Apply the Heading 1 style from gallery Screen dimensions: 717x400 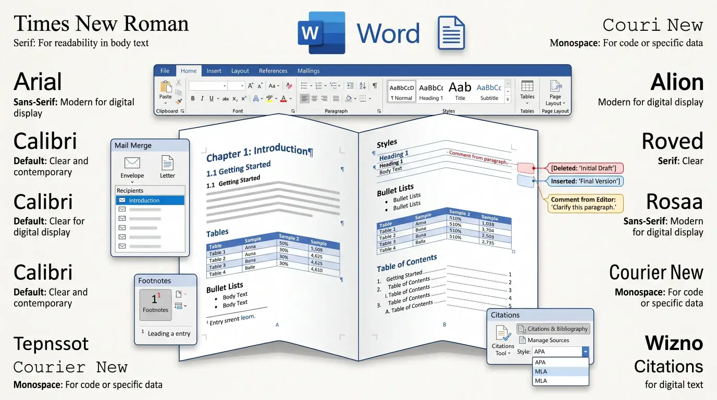click(431, 92)
